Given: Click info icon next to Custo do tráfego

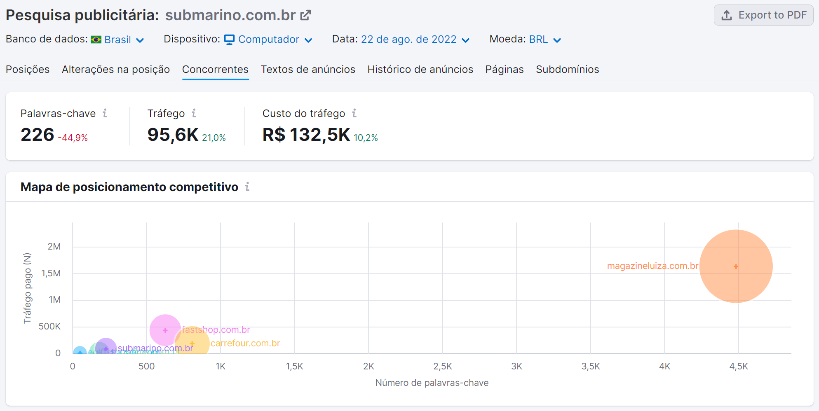Looking at the screenshot, I should [354, 113].
